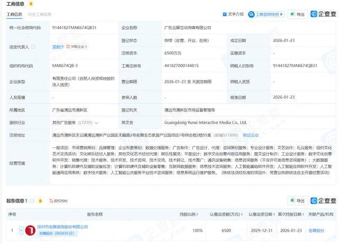This screenshot has height=244, width=339.
Task: Click the shareholder's red company logo
Action: point(30,230)
